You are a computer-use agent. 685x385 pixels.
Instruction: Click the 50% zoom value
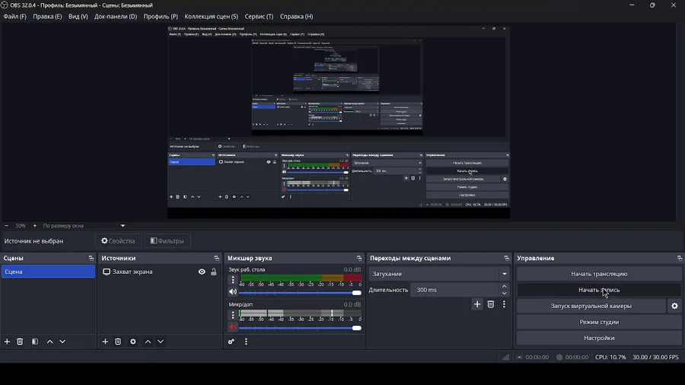[x=21, y=226]
